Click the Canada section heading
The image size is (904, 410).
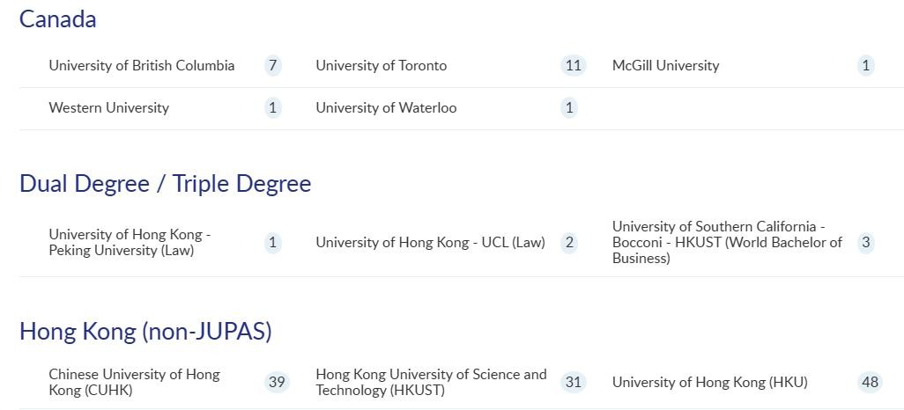[x=58, y=19]
